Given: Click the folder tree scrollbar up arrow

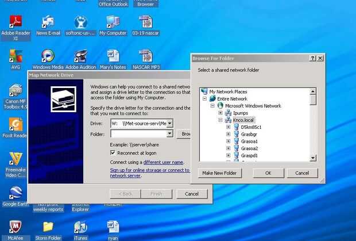Looking at the screenshot, I should point(313,91).
